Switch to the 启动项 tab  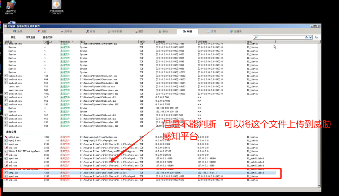point(66,31)
